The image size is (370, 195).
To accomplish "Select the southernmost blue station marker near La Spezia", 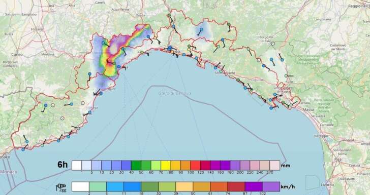I will pos(271,108).
